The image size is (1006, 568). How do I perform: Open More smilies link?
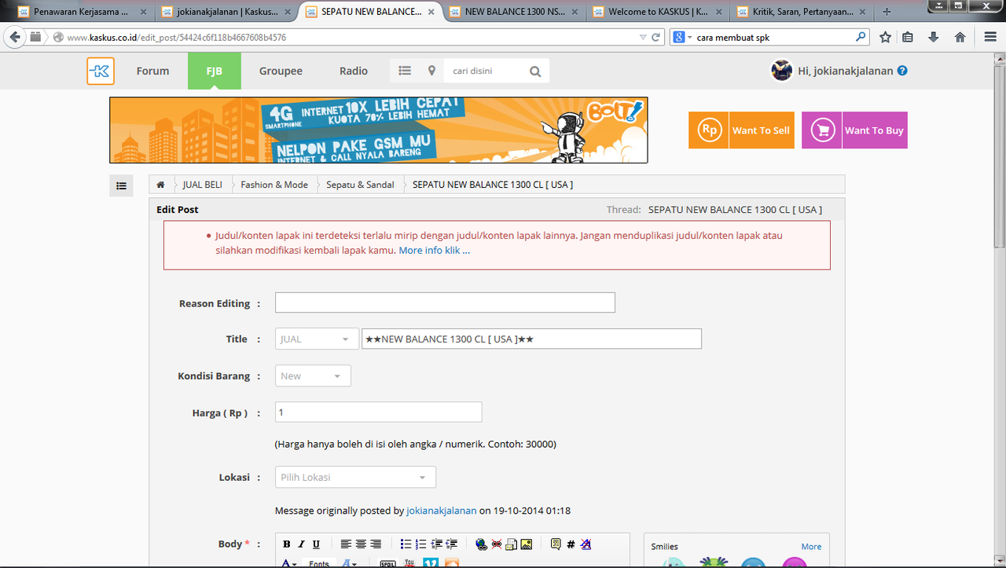pos(811,547)
